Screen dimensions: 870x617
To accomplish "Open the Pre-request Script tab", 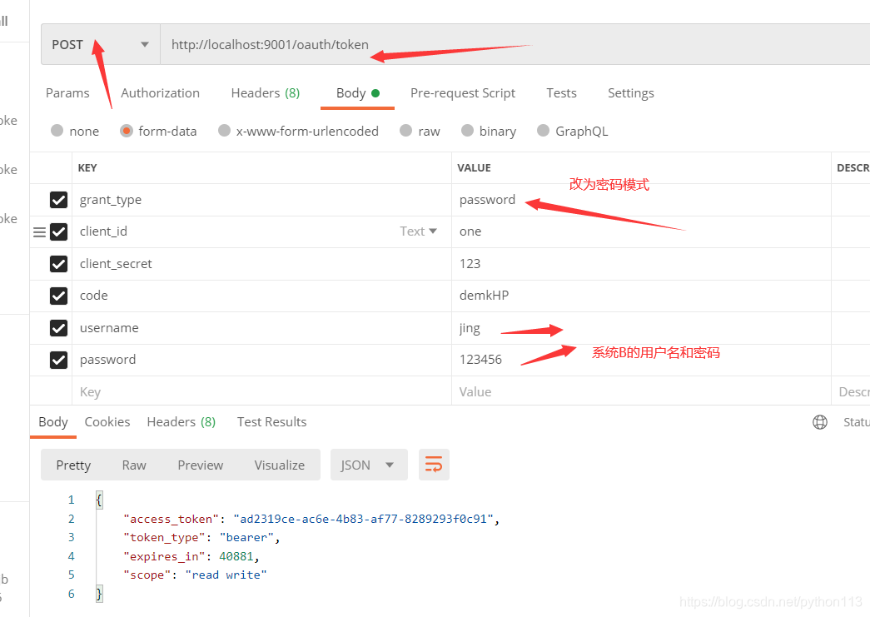I will click(463, 93).
